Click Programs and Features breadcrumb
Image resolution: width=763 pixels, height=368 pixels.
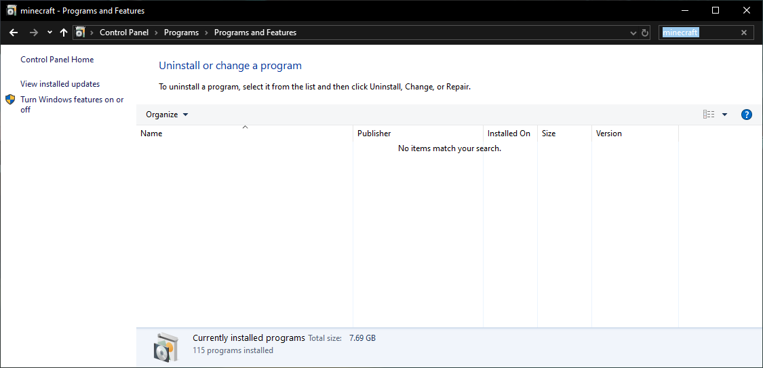click(255, 33)
